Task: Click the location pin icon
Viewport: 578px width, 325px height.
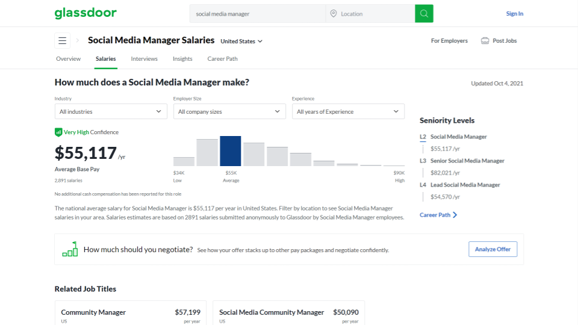Action: (x=333, y=14)
